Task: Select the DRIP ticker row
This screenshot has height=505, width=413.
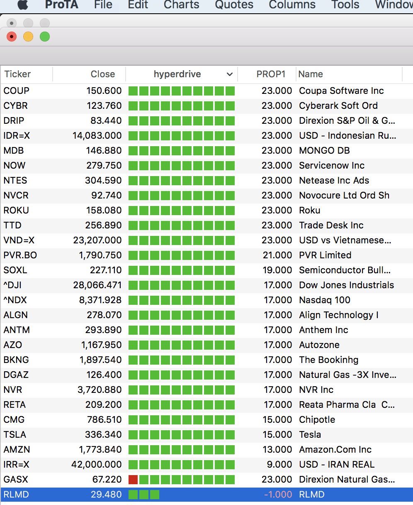Action: pos(206,121)
